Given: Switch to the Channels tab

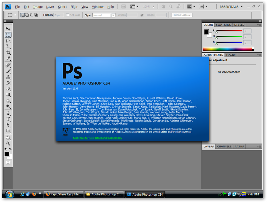Looking at the screenshot, I should click(x=224, y=147).
